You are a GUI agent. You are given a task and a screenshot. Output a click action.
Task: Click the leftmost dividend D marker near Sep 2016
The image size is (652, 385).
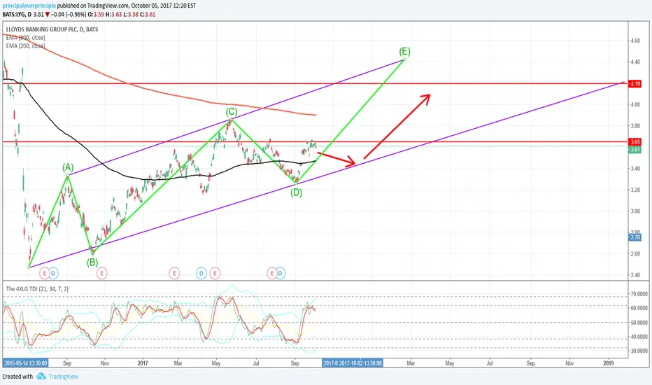click(x=53, y=273)
